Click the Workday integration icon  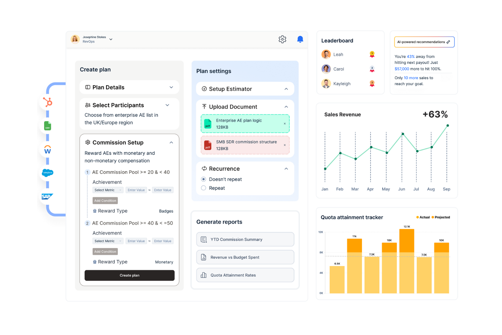point(47,149)
